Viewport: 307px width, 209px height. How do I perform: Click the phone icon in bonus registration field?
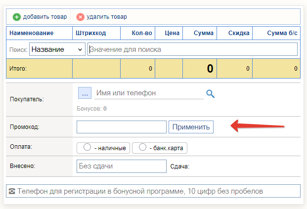(12, 191)
